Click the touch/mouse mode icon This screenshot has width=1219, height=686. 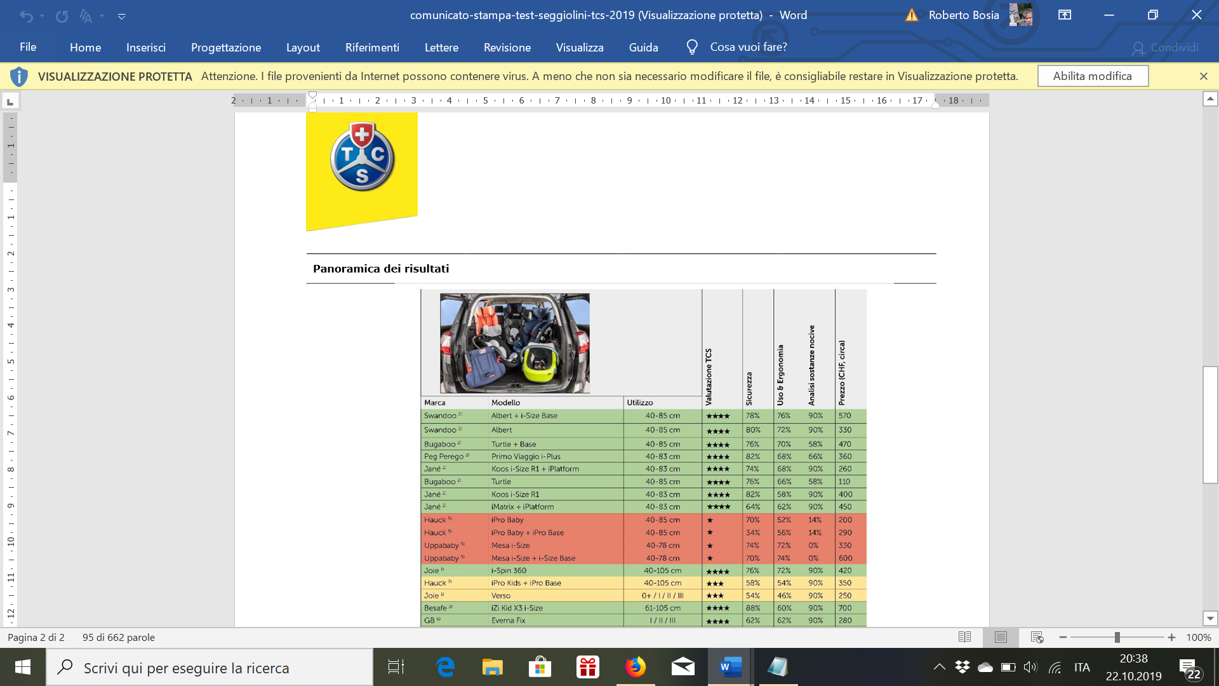tap(86, 16)
